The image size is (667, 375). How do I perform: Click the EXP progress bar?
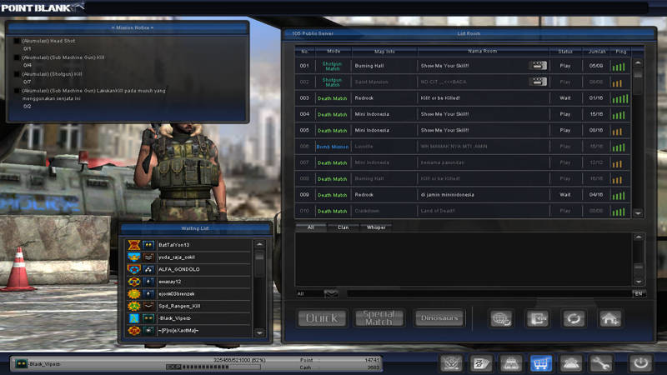coord(213,367)
